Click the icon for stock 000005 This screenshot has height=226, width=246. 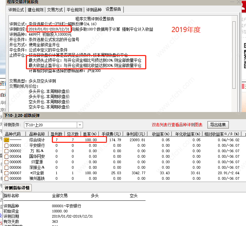(x=6, y=162)
